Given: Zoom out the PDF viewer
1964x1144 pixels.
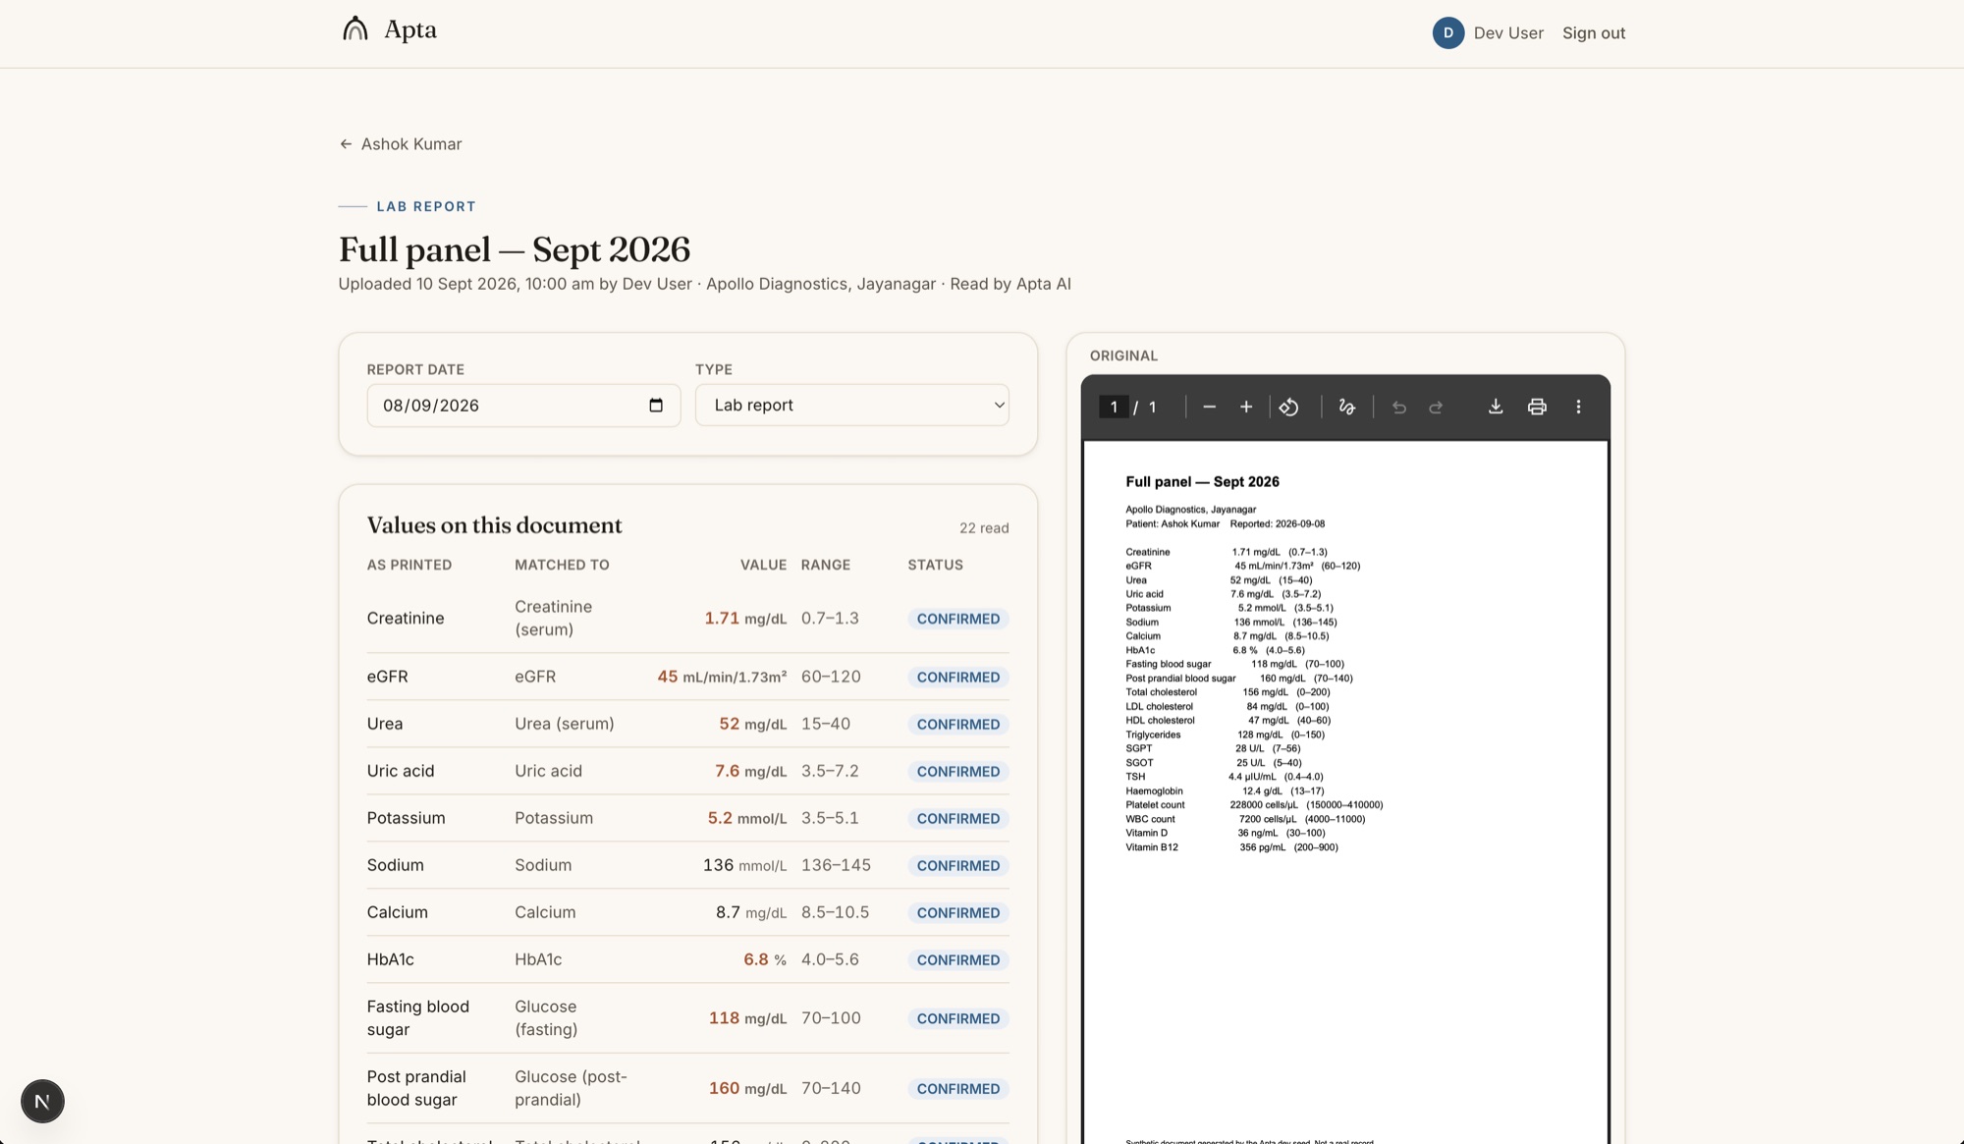Looking at the screenshot, I should click(x=1209, y=407).
